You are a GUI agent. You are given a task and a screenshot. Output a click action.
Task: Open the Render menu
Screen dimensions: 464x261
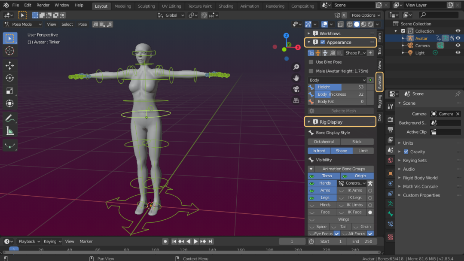coord(43,5)
